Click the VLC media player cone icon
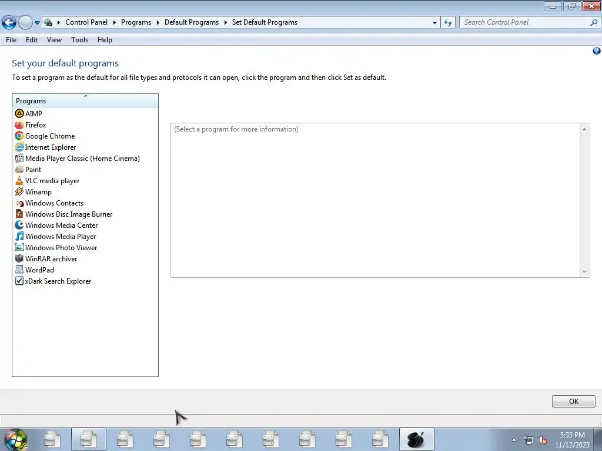 [19, 180]
